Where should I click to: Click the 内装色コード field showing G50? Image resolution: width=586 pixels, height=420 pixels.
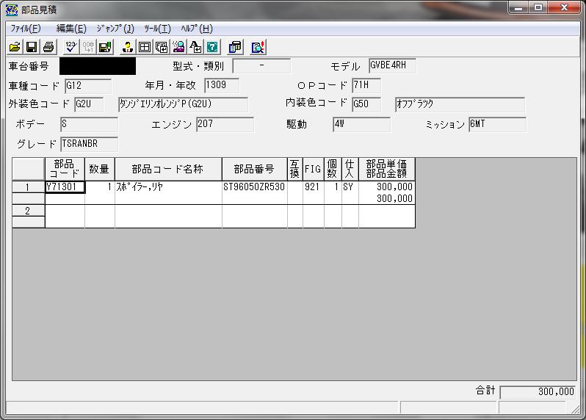pos(366,104)
